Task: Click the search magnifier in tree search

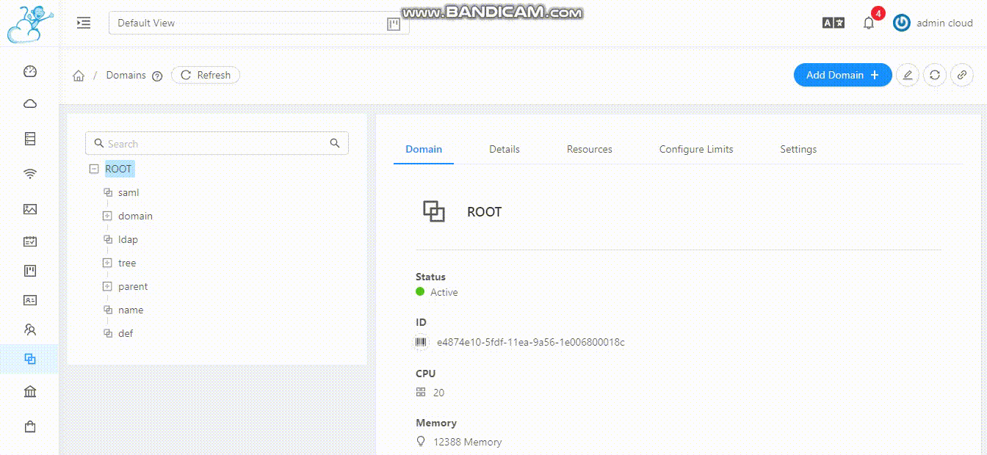Action: click(x=335, y=143)
